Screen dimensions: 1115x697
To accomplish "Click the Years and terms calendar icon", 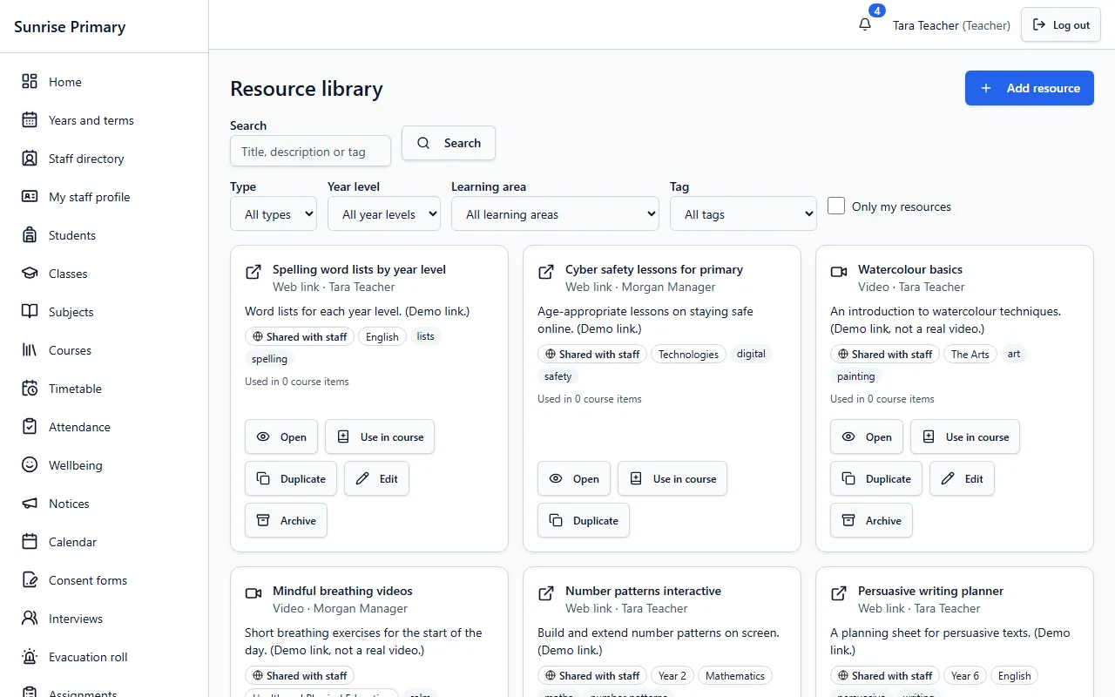I will point(30,119).
